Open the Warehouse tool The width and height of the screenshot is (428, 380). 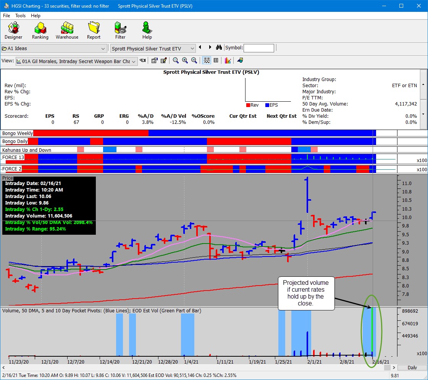click(x=67, y=31)
